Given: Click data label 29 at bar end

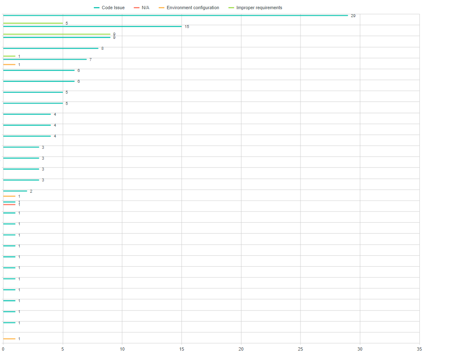Looking at the screenshot, I should point(353,16).
